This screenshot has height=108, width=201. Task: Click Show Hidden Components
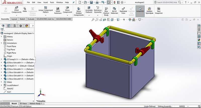79,12
